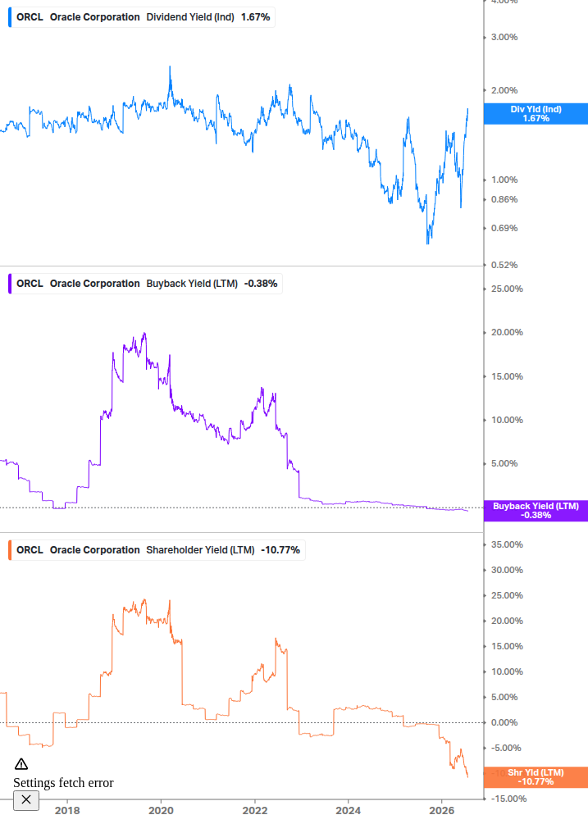Click the 0.69% tick on the dividend yield axis

(504, 229)
